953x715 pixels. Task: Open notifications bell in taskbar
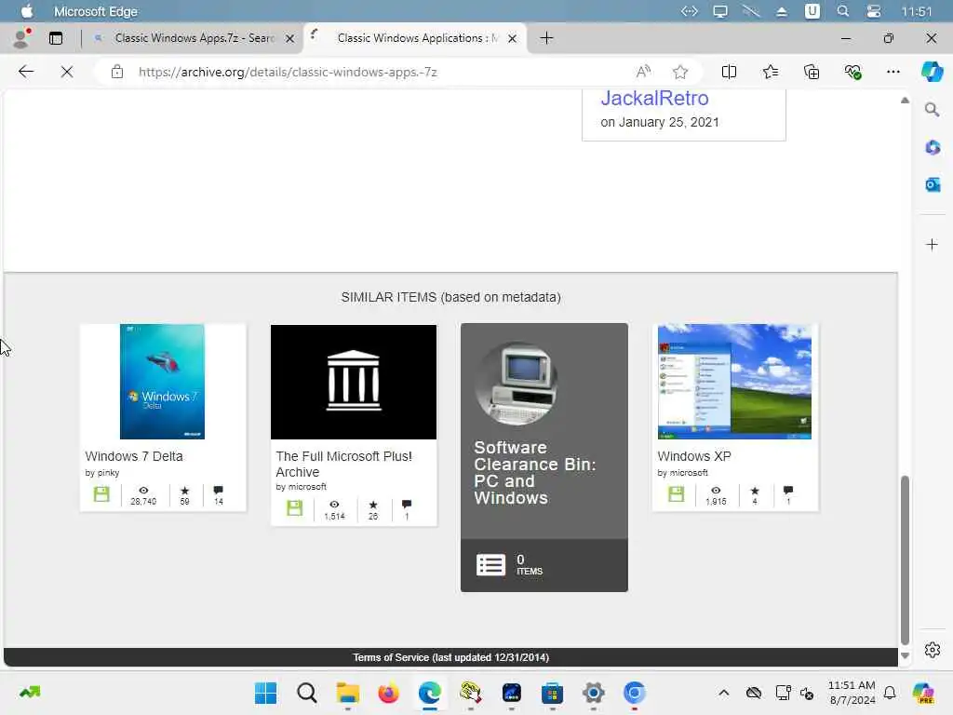tap(890, 693)
